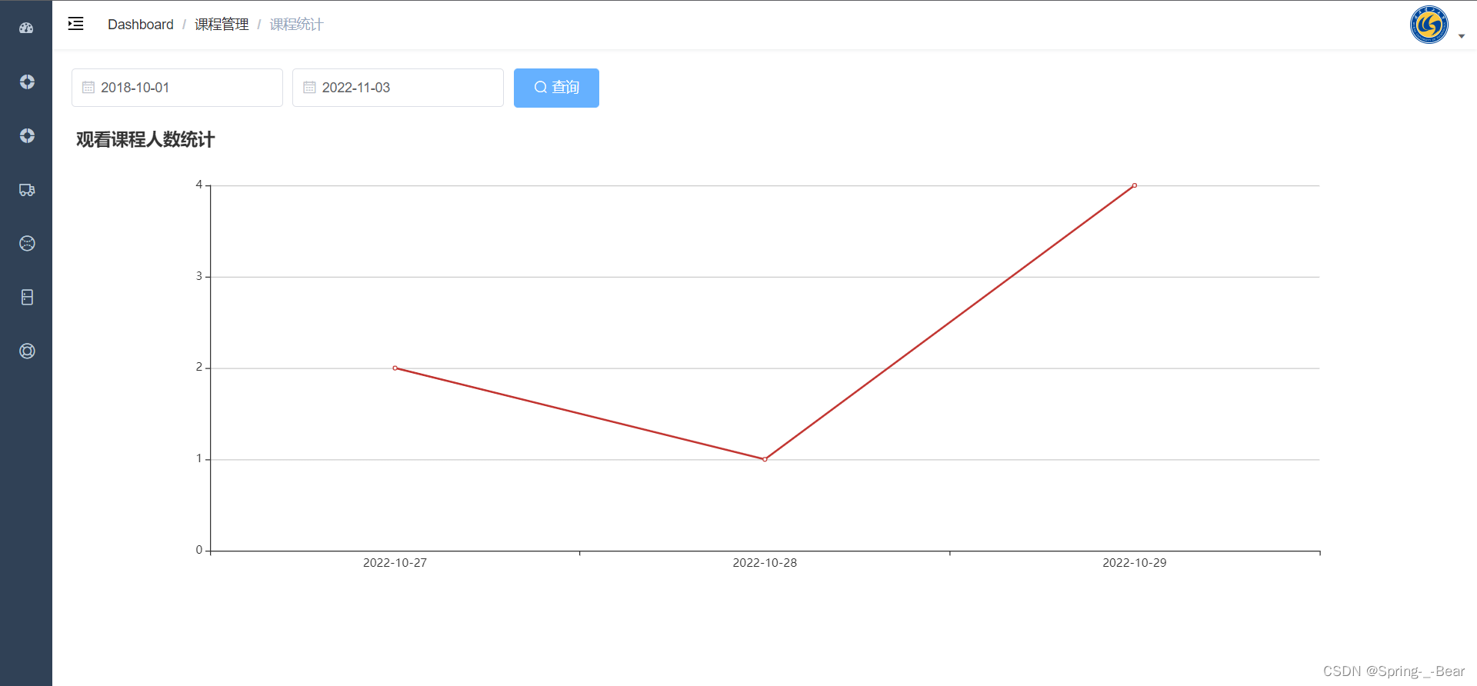Expand the caret dropdown beside avatar
The height and width of the screenshot is (686, 1477).
1461,36
